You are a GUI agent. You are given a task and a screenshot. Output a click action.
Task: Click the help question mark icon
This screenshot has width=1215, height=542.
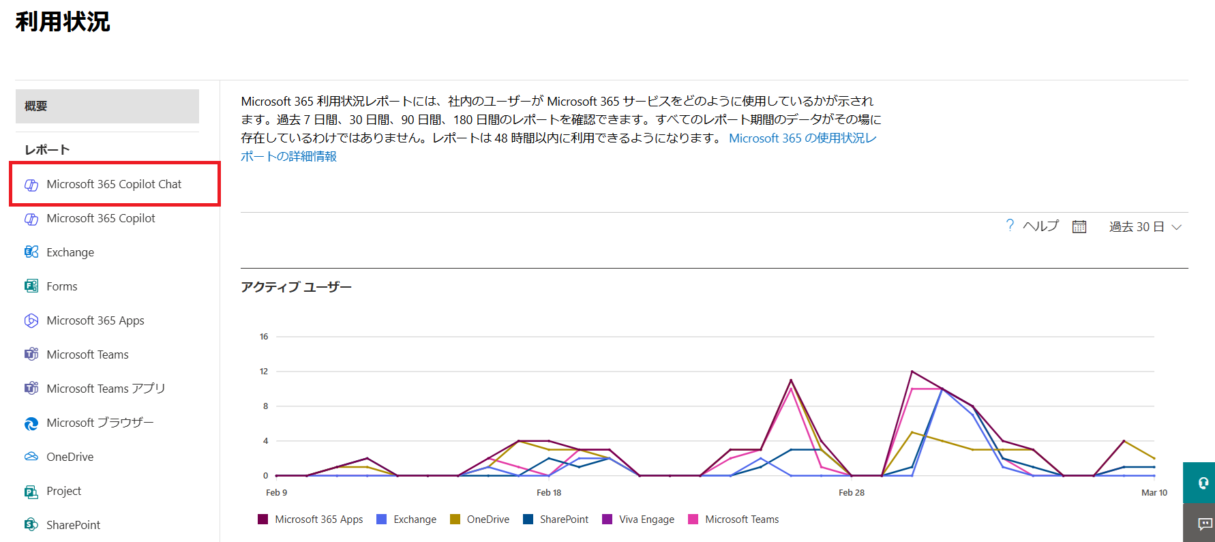(x=1010, y=226)
